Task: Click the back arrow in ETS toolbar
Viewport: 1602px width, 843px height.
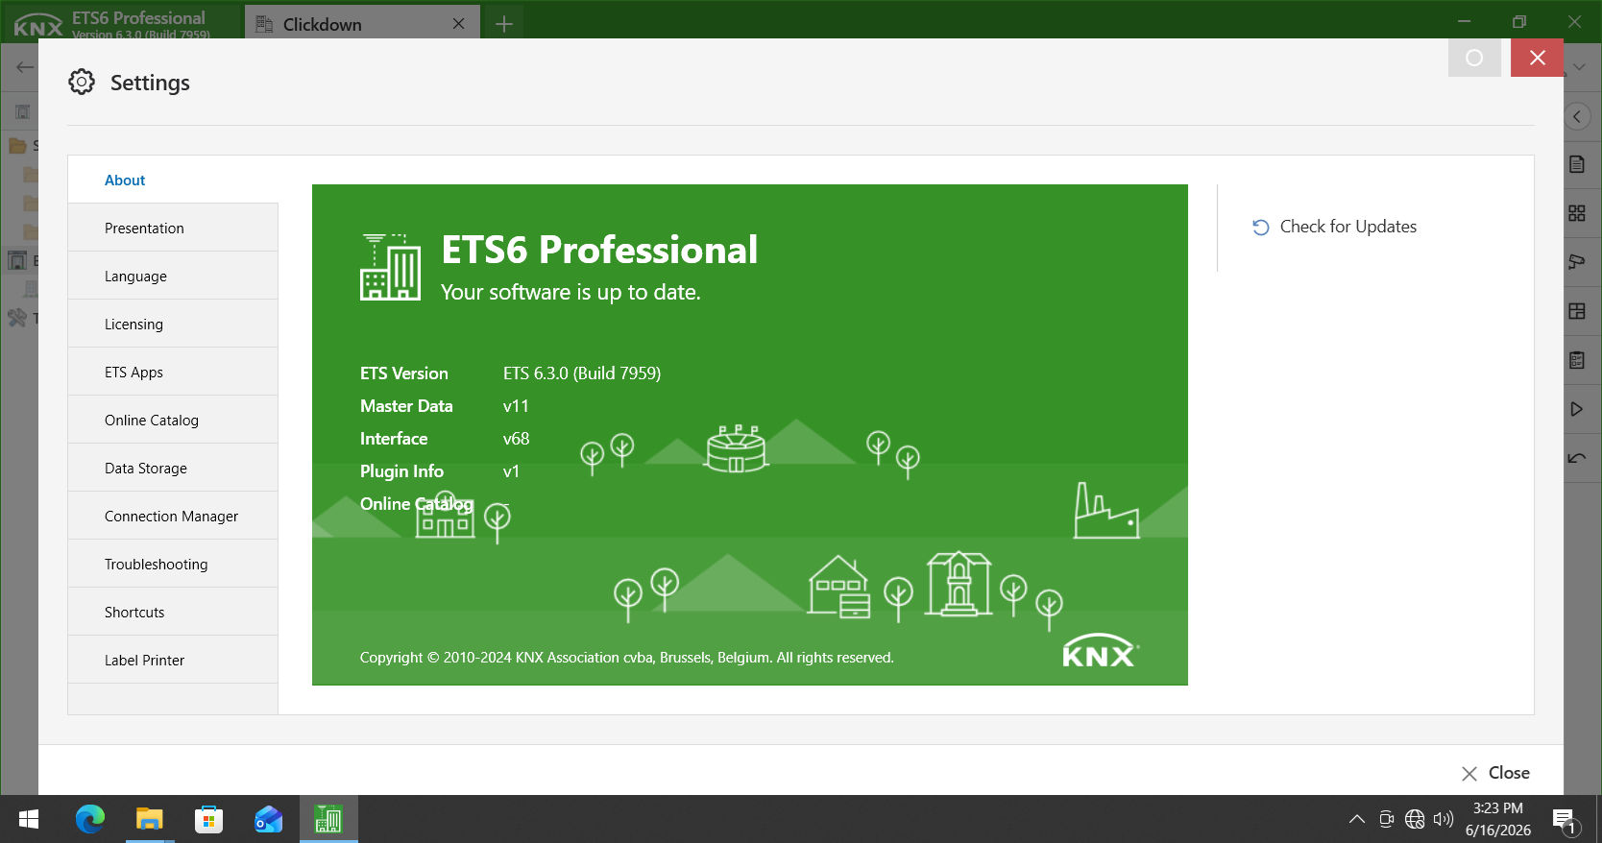Action: 24,67
